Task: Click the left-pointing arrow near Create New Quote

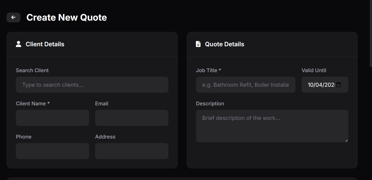Action: pyautogui.click(x=13, y=17)
